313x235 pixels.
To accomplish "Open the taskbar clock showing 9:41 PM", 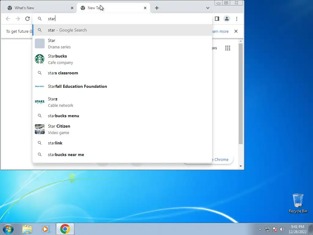I will 297,229.
